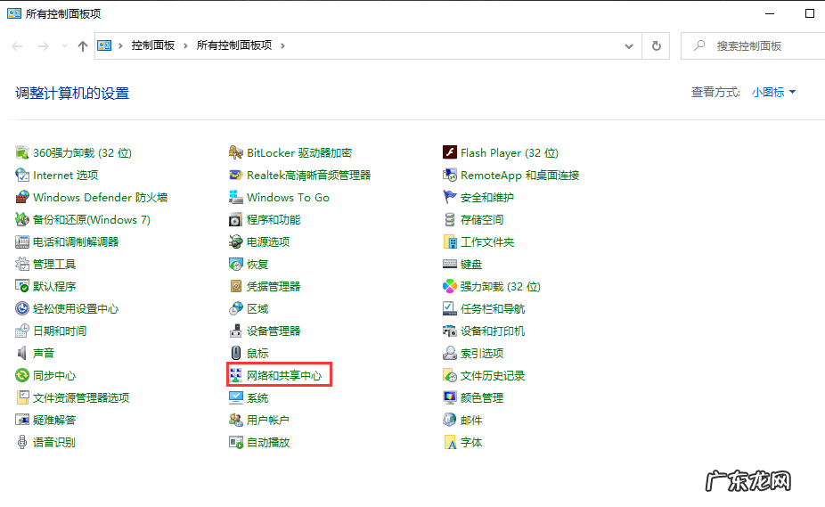Click the 备份和还原(Windows 7) icon
This screenshot has height=507, width=825.
(22, 219)
